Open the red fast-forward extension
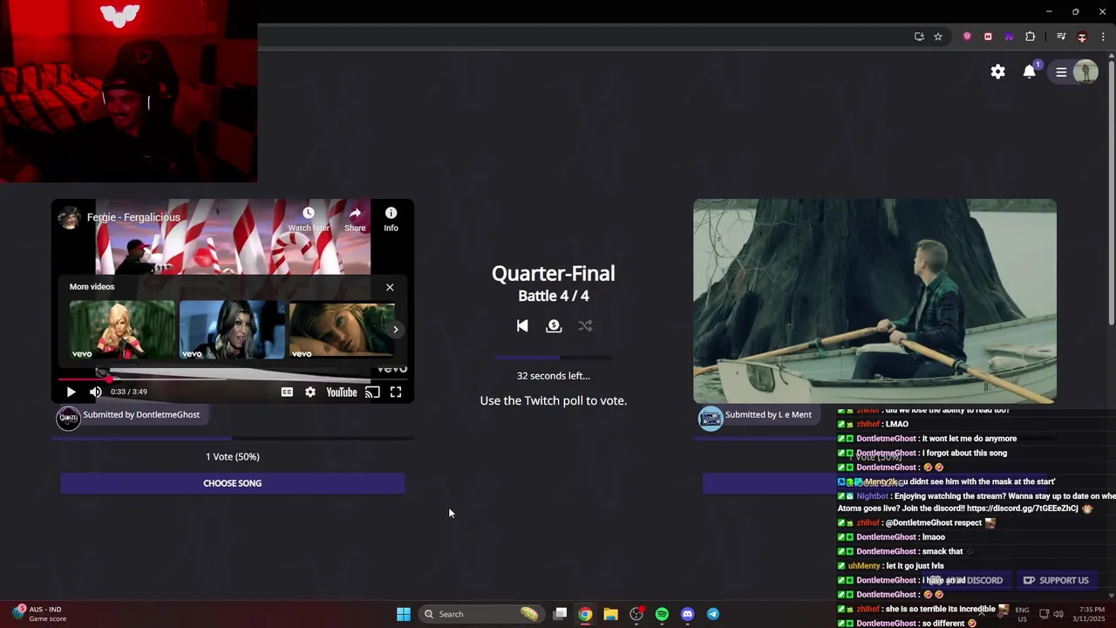Image resolution: width=1116 pixels, height=628 pixels. 988,37
